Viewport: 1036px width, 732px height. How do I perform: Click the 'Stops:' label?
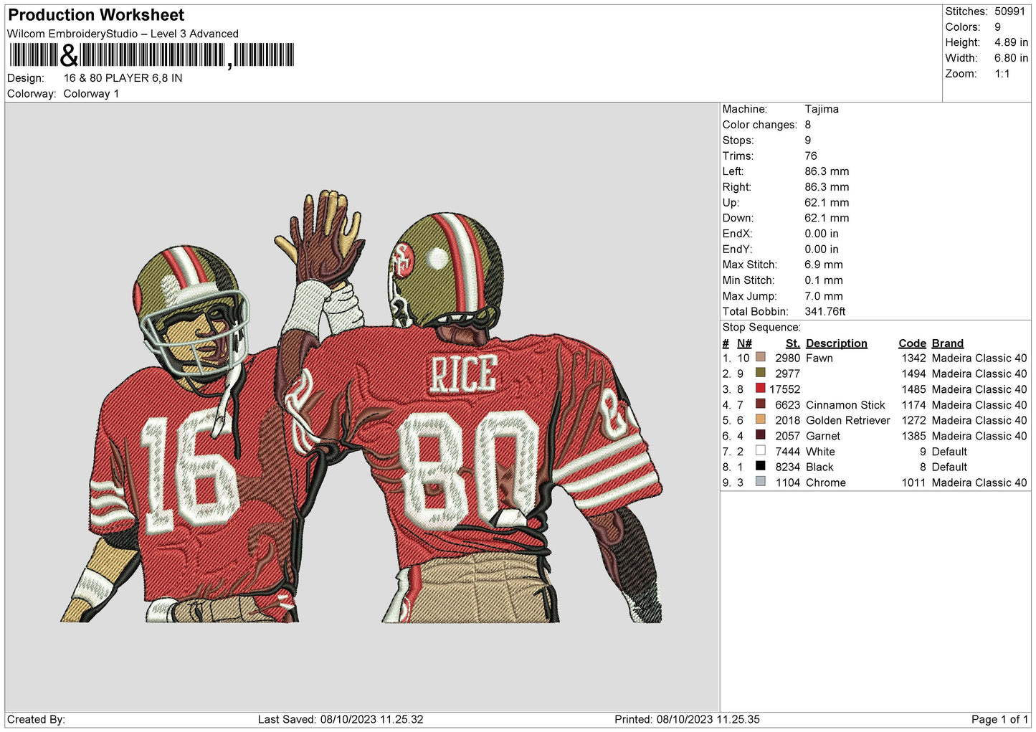pyautogui.click(x=738, y=141)
